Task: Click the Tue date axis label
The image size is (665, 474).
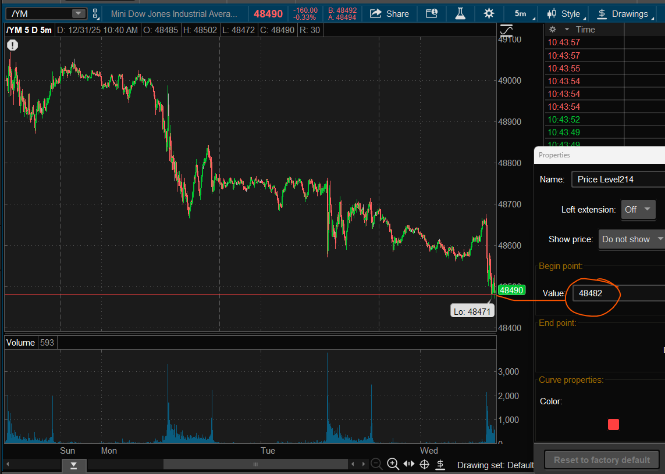Action: pyautogui.click(x=268, y=451)
